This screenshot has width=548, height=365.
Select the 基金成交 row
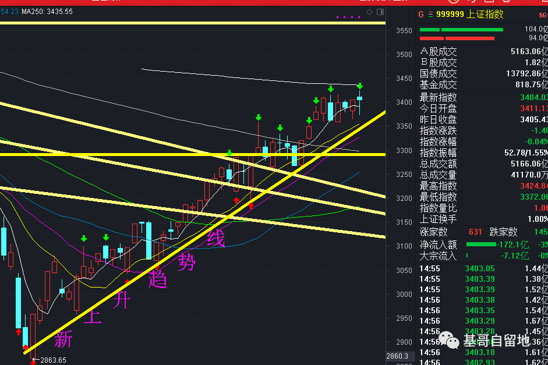click(x=484, y=84)
